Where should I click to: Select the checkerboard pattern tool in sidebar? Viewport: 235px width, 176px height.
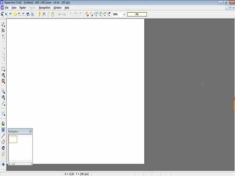pyautogui.click(x=3, y=31)
